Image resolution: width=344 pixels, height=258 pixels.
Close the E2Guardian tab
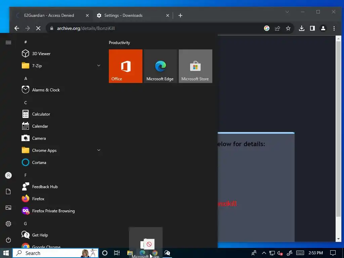87,15
